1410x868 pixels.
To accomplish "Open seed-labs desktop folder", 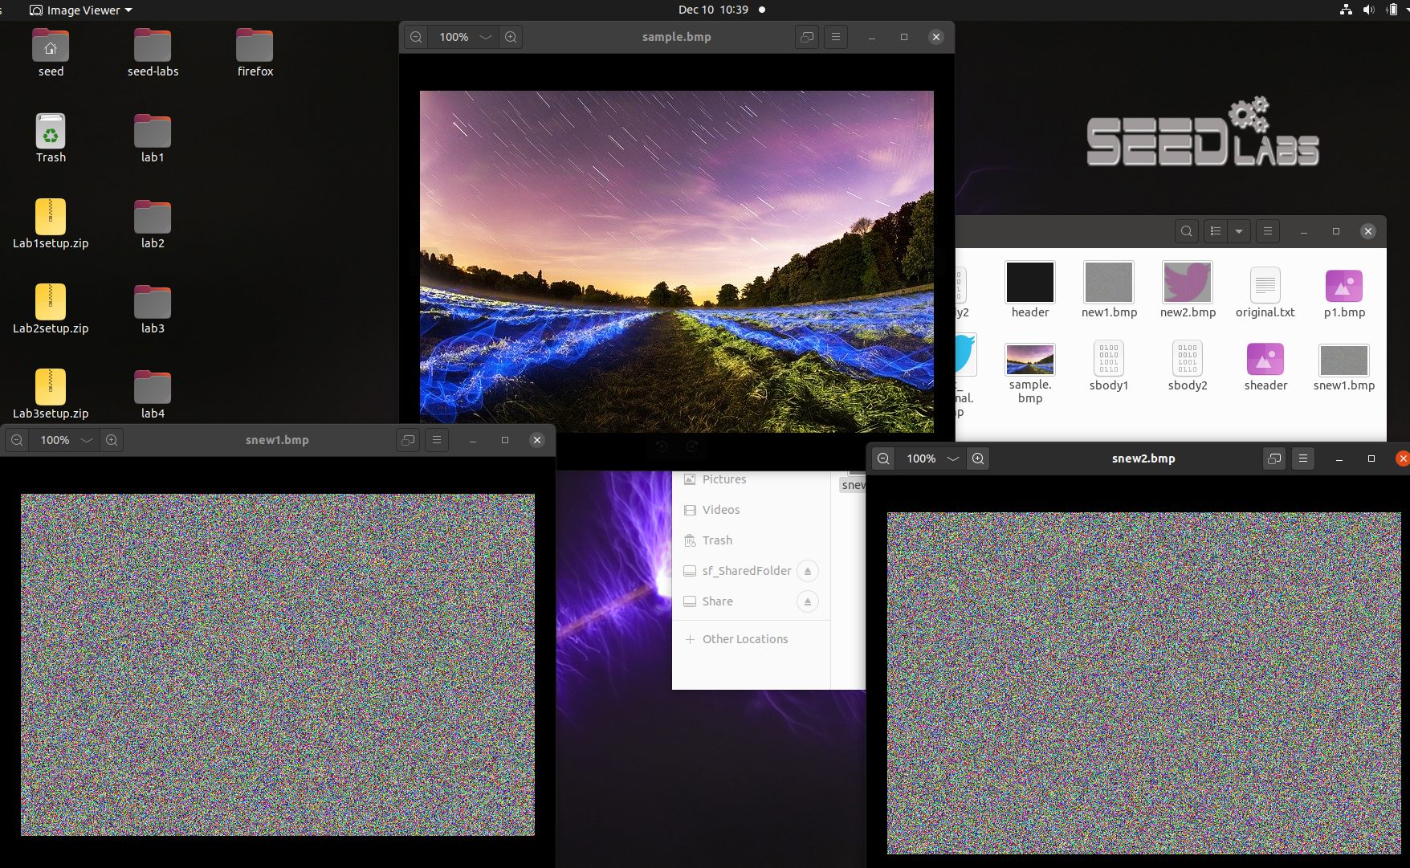I will 153,53.
